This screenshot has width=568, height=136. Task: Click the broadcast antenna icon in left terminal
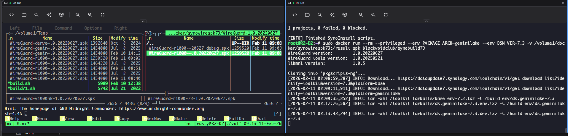61,15
